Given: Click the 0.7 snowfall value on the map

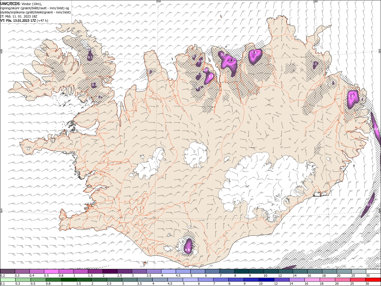Looking at the screenshot, I should click(206, 70).
